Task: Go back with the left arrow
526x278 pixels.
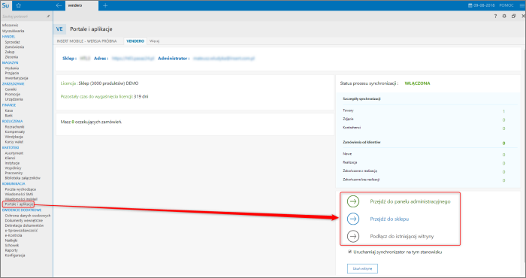Action: tap(59, 5)
